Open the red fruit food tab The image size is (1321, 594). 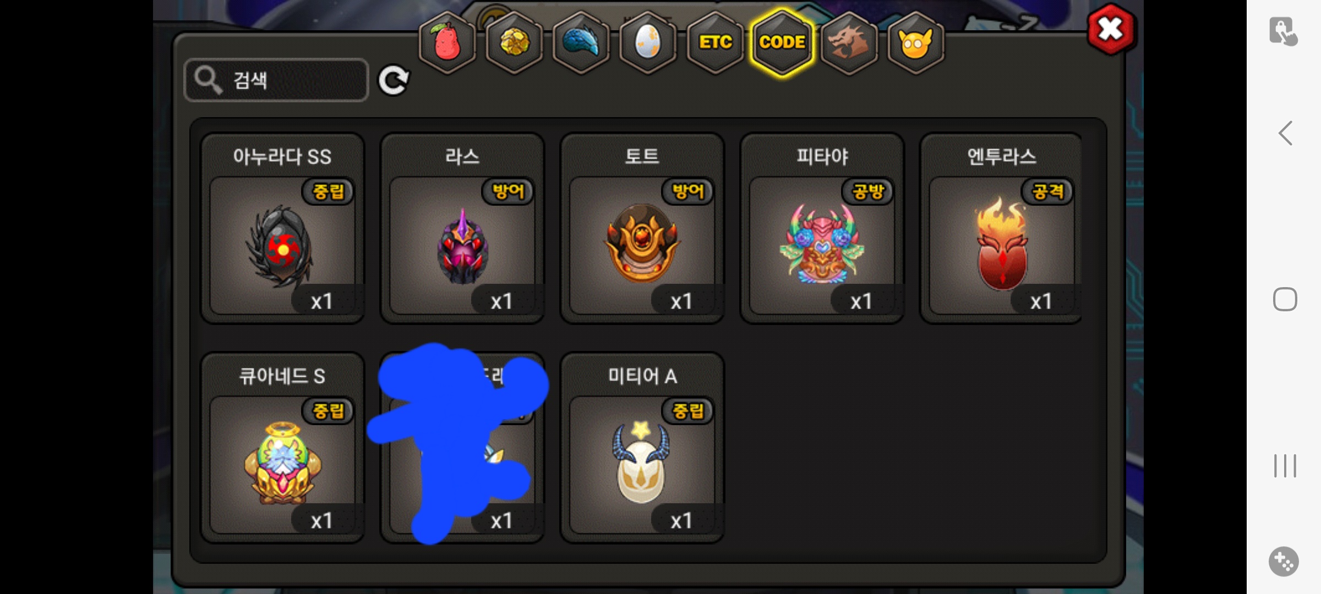tap(447, 42)
